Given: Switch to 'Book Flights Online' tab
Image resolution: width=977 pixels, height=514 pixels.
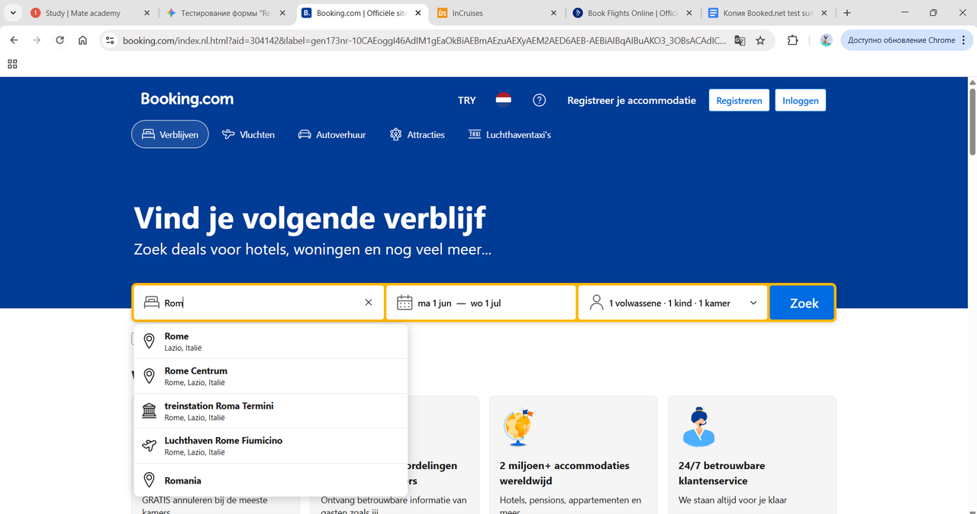Looking at the screenshot, I should click(x=632, y=13).
